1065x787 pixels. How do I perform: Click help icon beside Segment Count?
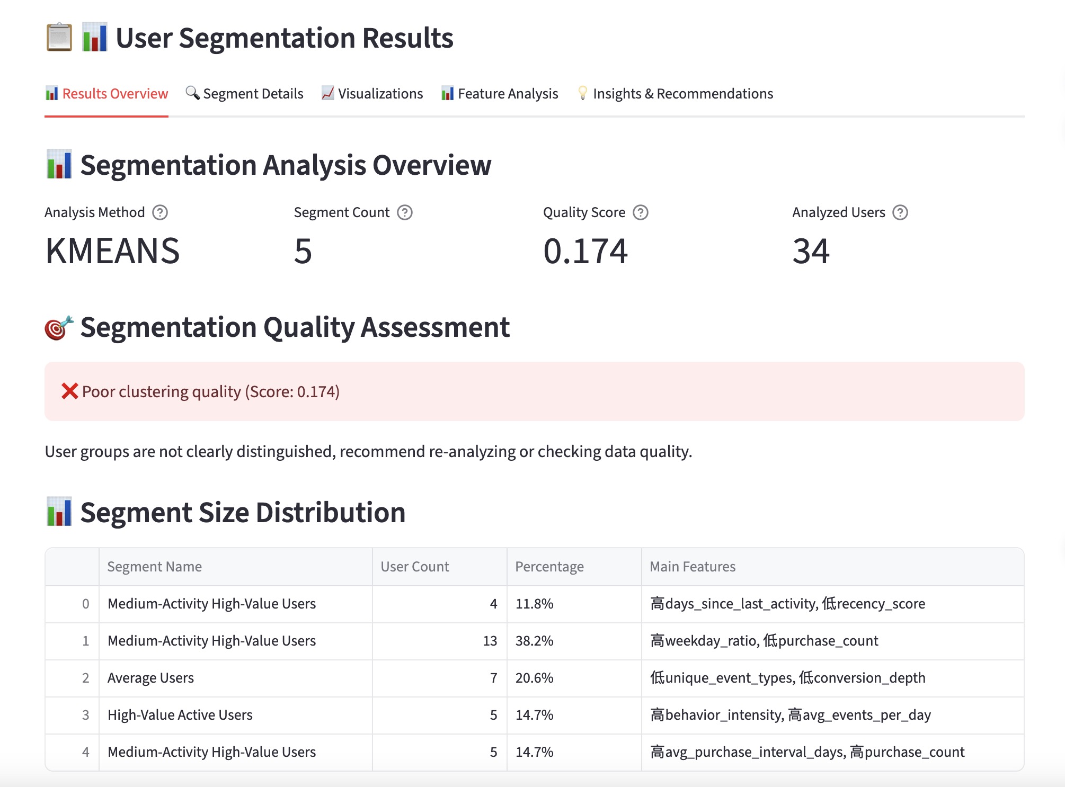pos(405,212)
